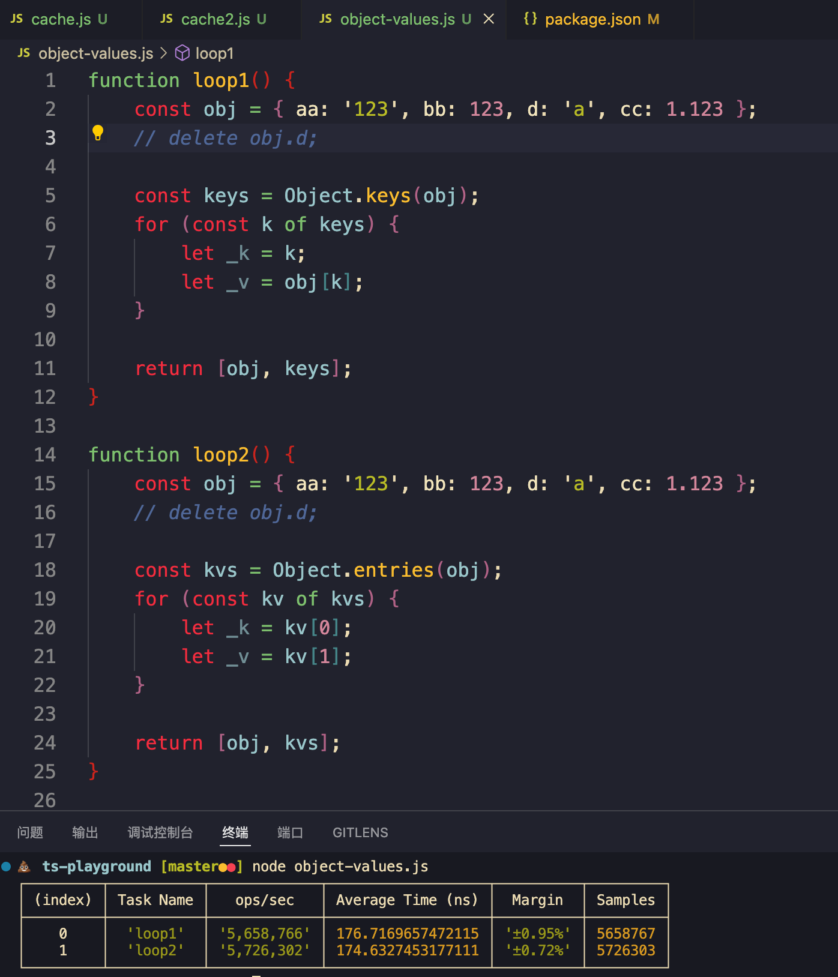This screenshot has height=977, width=838.
Task: Open the 输出 (Output) panel tab
Action: (85, 832)
